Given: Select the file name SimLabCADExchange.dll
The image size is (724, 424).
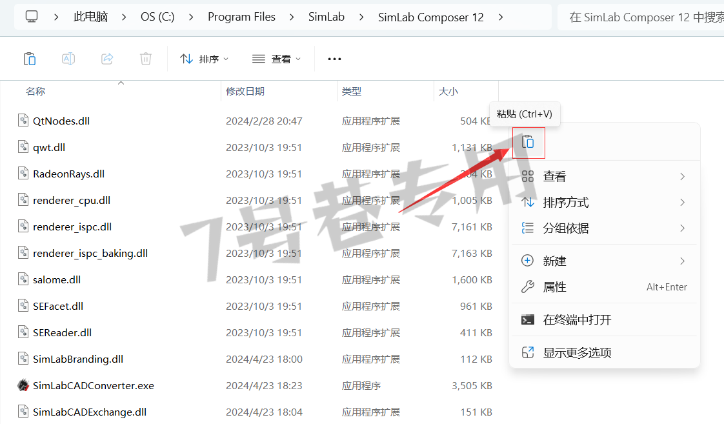Looking at the screenshot, I should (90, 412).
